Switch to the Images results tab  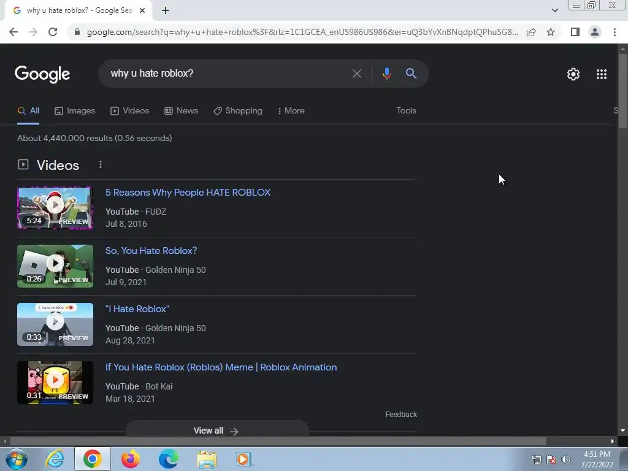(75, 111)
